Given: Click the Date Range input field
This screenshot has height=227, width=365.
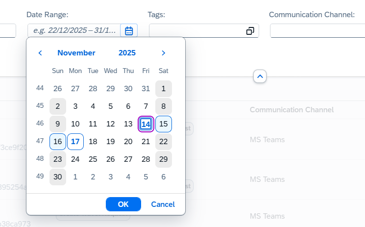Looking at the screenshot, I should (74, 31).
